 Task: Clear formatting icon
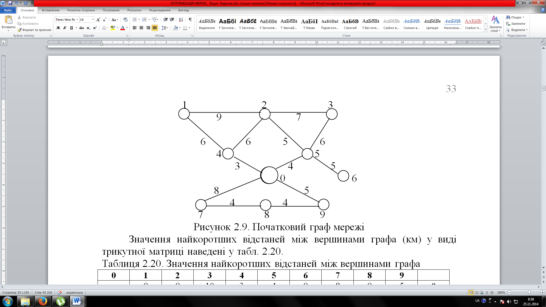click(125, 20)
